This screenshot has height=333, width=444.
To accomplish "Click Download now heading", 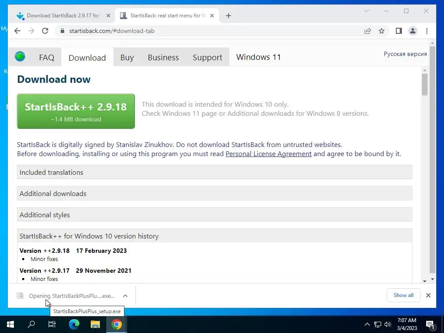I will [54, 79].
